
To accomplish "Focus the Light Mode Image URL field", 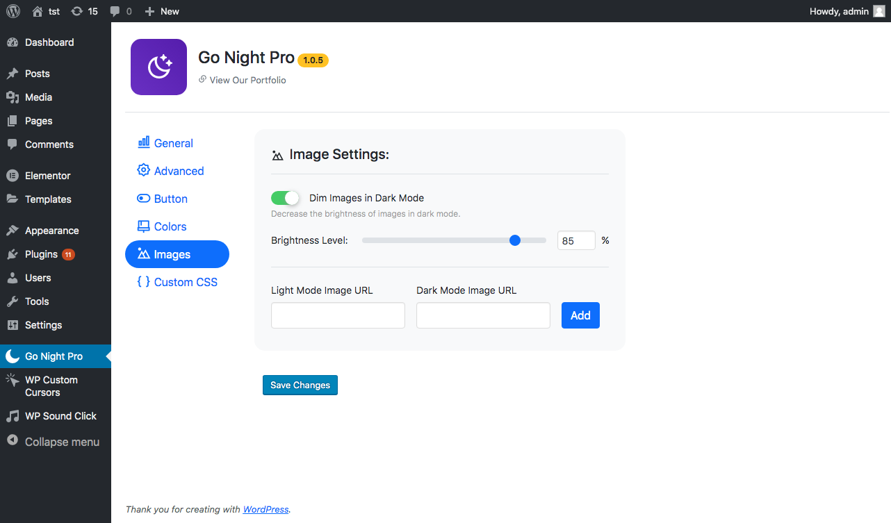I will tap(338, 315).
